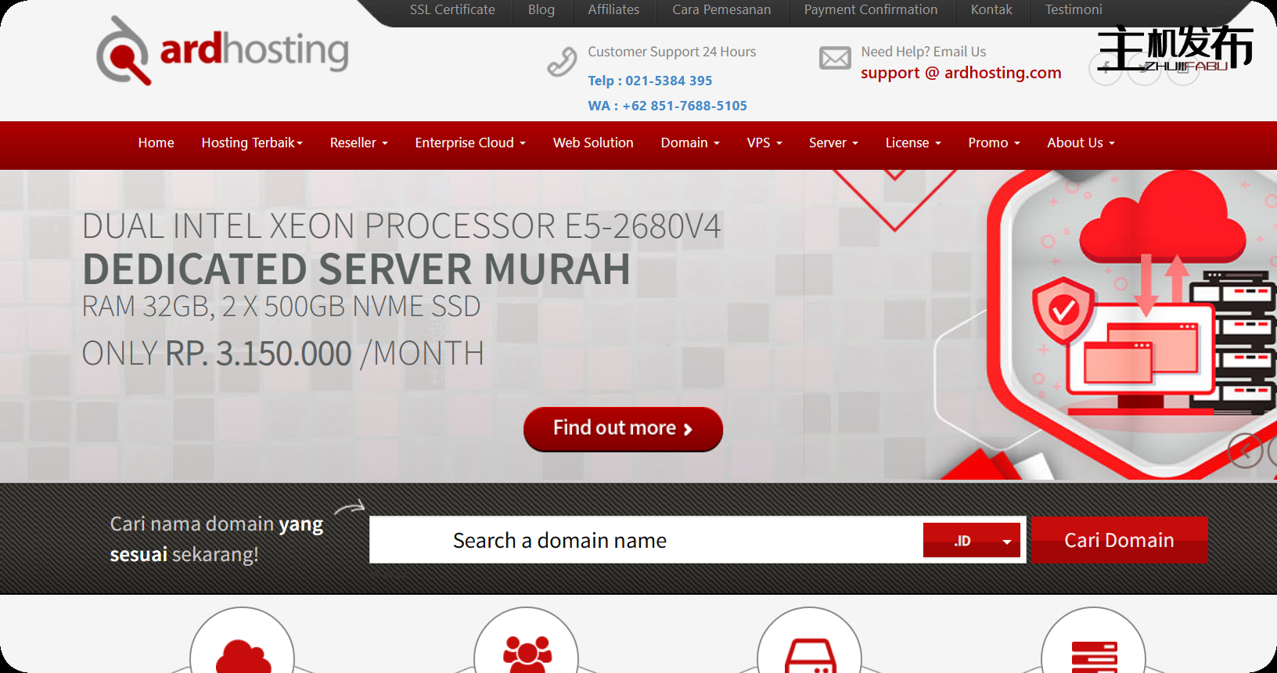Go to previous banner slide arrow
The height and width of the screenshot is (673, 1277).
click(1245, 450)
